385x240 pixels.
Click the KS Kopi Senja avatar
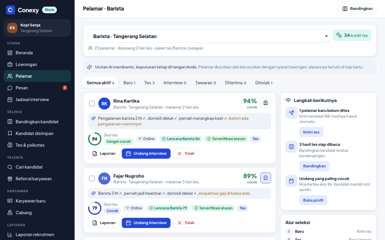[12, 28]
